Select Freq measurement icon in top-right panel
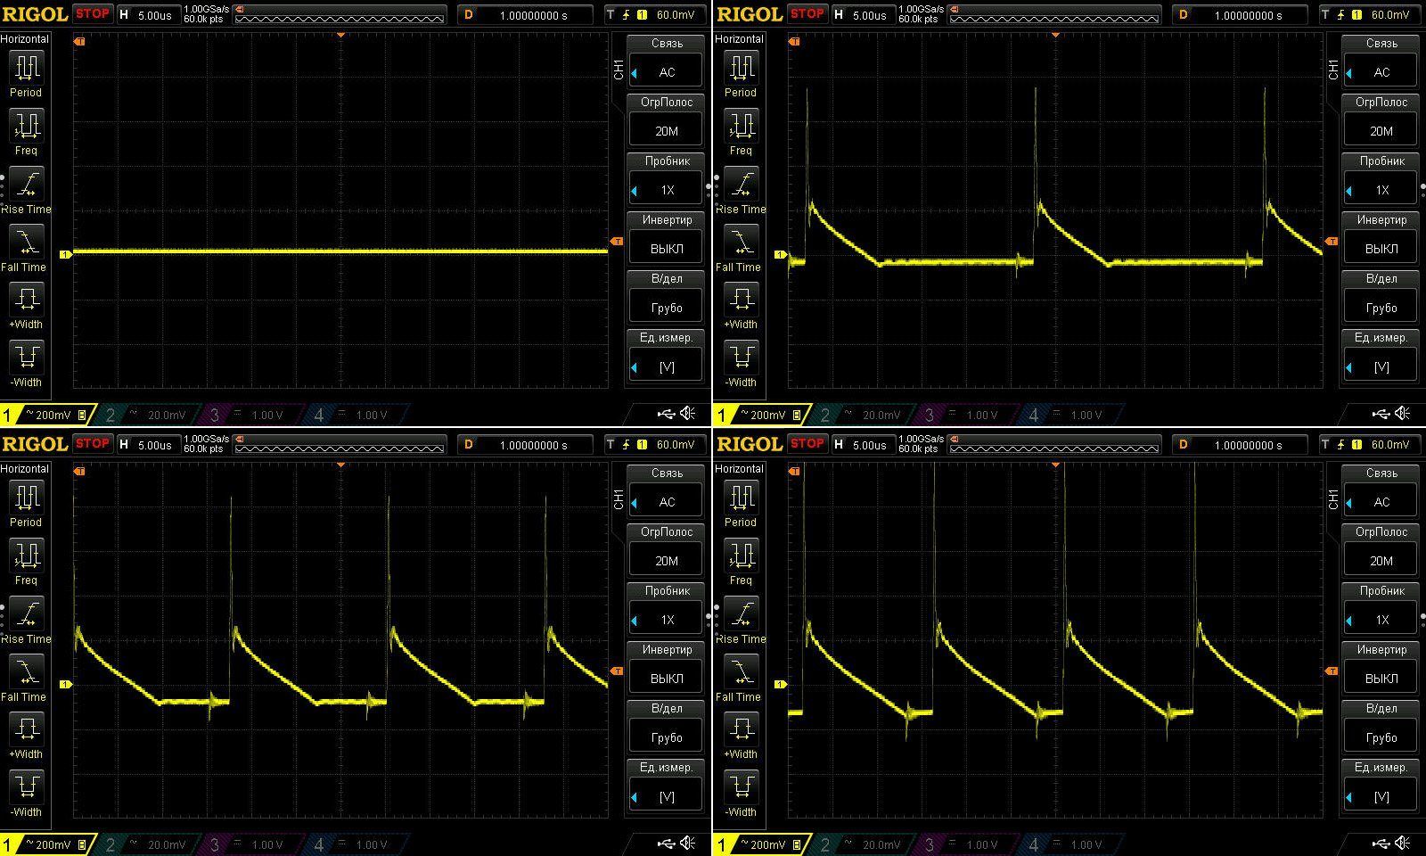The height and width of the screenshot is (856, 1426). [x=741, y=126]
